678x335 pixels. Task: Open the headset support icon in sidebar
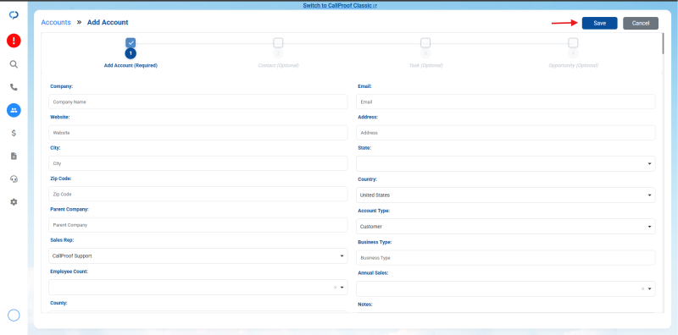coord(14,178)
